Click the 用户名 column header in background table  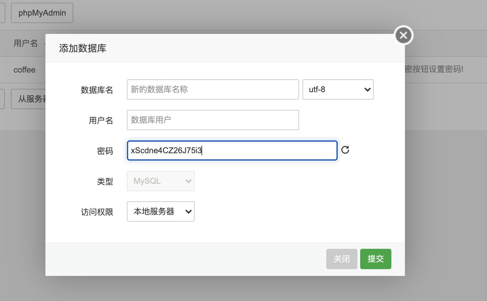click(x=26, y=43)
